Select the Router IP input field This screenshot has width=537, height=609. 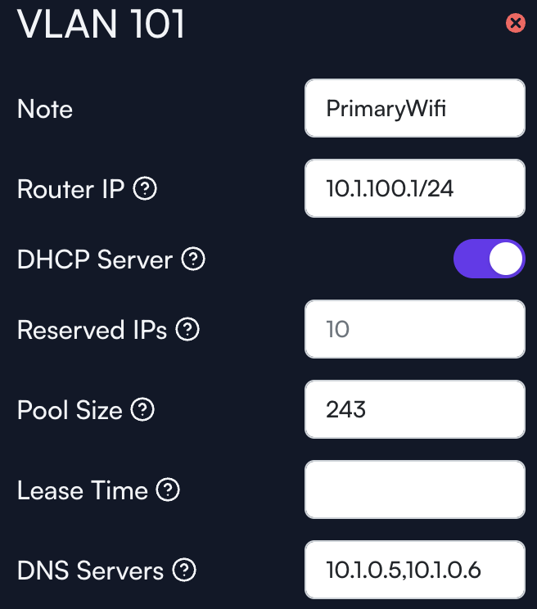click(415, 188)
